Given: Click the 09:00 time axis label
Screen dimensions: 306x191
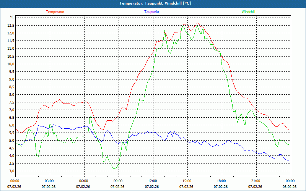Looking at the screenshot, I should pos(118,181).
